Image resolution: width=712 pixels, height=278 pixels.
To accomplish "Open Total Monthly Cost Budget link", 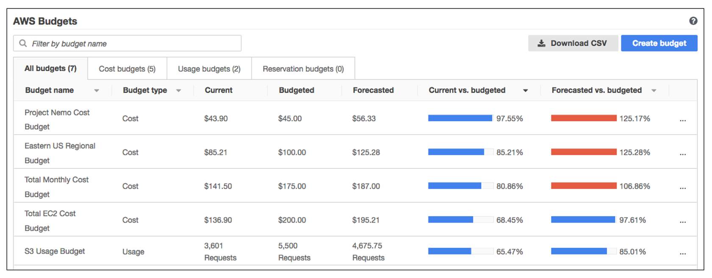I will [56, 187].
